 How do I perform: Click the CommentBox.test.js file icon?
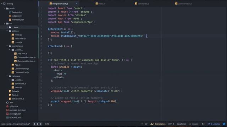pyautogui.click(x=16, y=57)
